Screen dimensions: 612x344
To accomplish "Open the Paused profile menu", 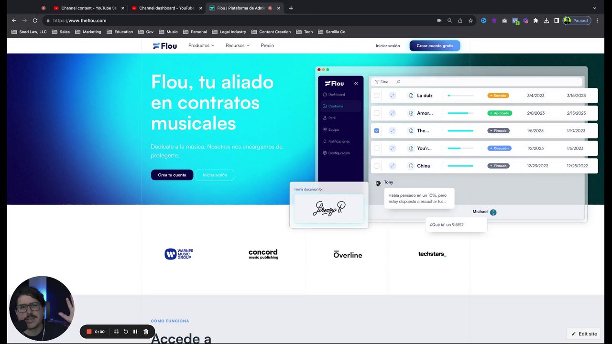I will [x=577, y=21].
